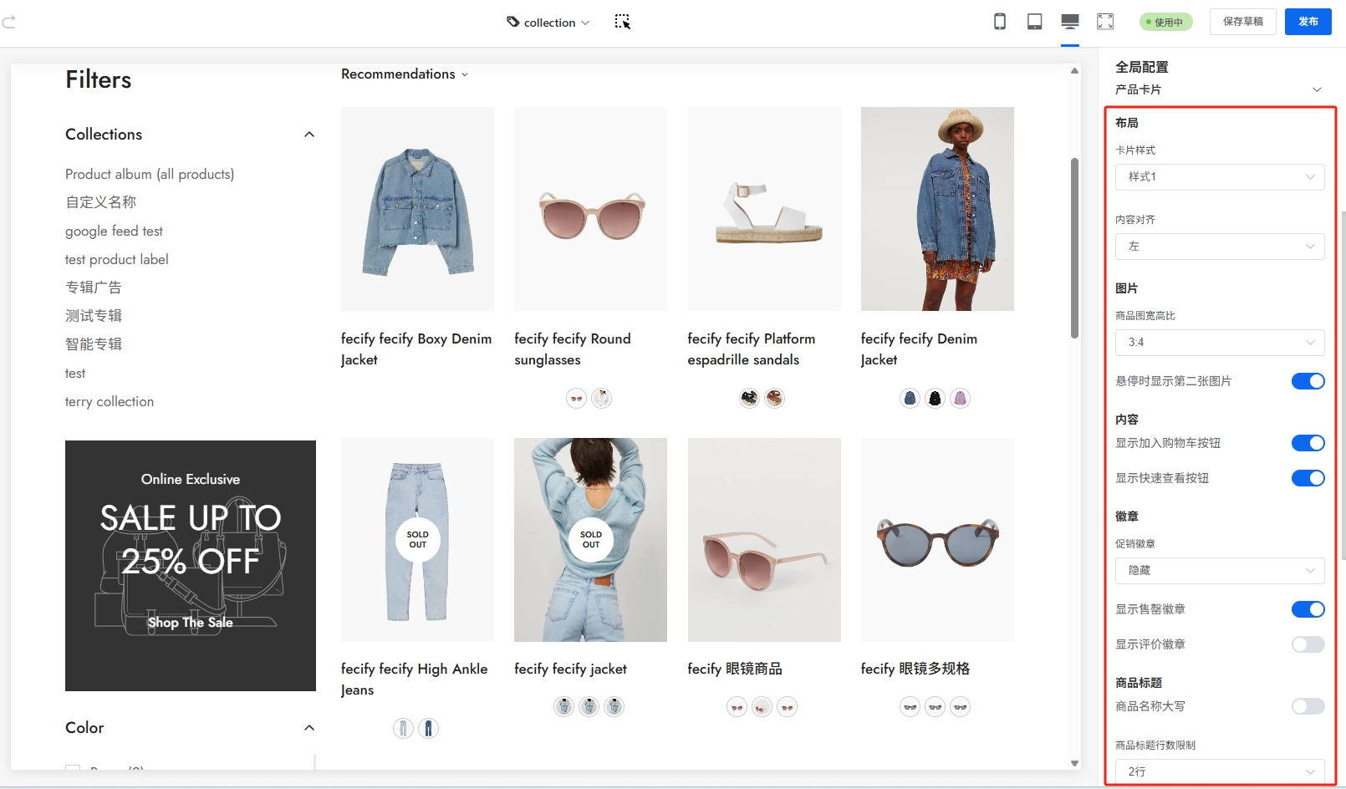Open the image aspect ratio 3:4 dropdown
The image size is (1346, 789).
[x=1219, y=343]
